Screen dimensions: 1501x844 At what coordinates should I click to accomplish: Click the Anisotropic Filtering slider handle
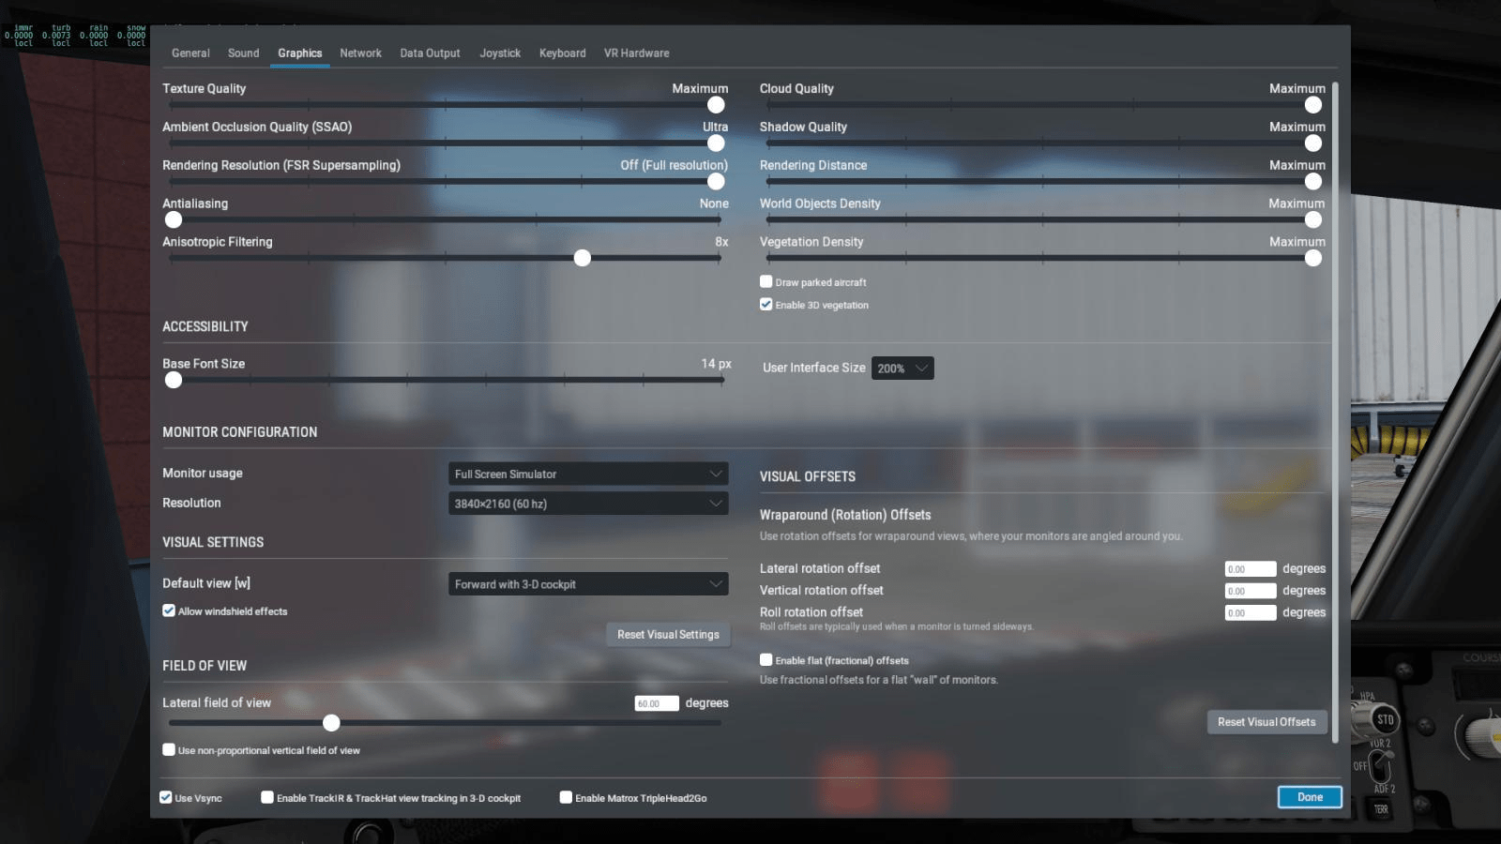click(582, 258)
